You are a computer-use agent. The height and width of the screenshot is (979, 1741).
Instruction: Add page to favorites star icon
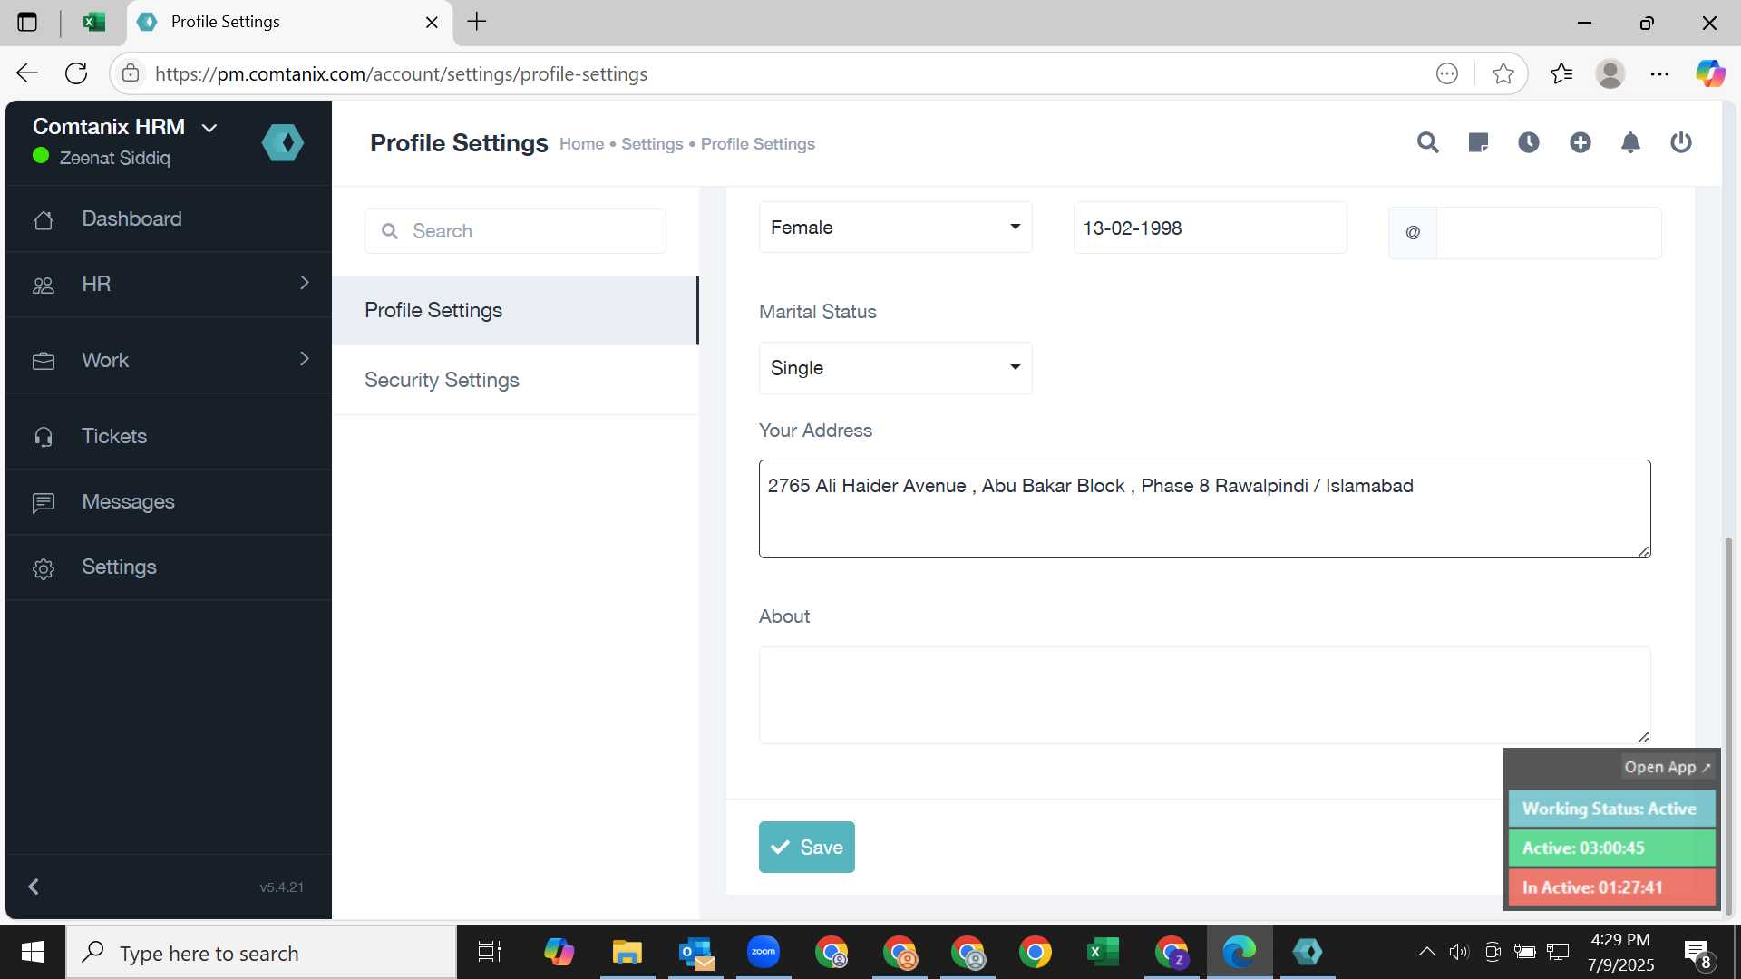click(1503, 73)
